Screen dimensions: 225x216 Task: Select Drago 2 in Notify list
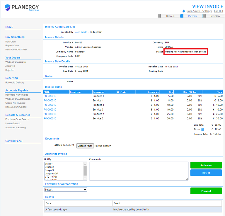(x=49, y=167)
